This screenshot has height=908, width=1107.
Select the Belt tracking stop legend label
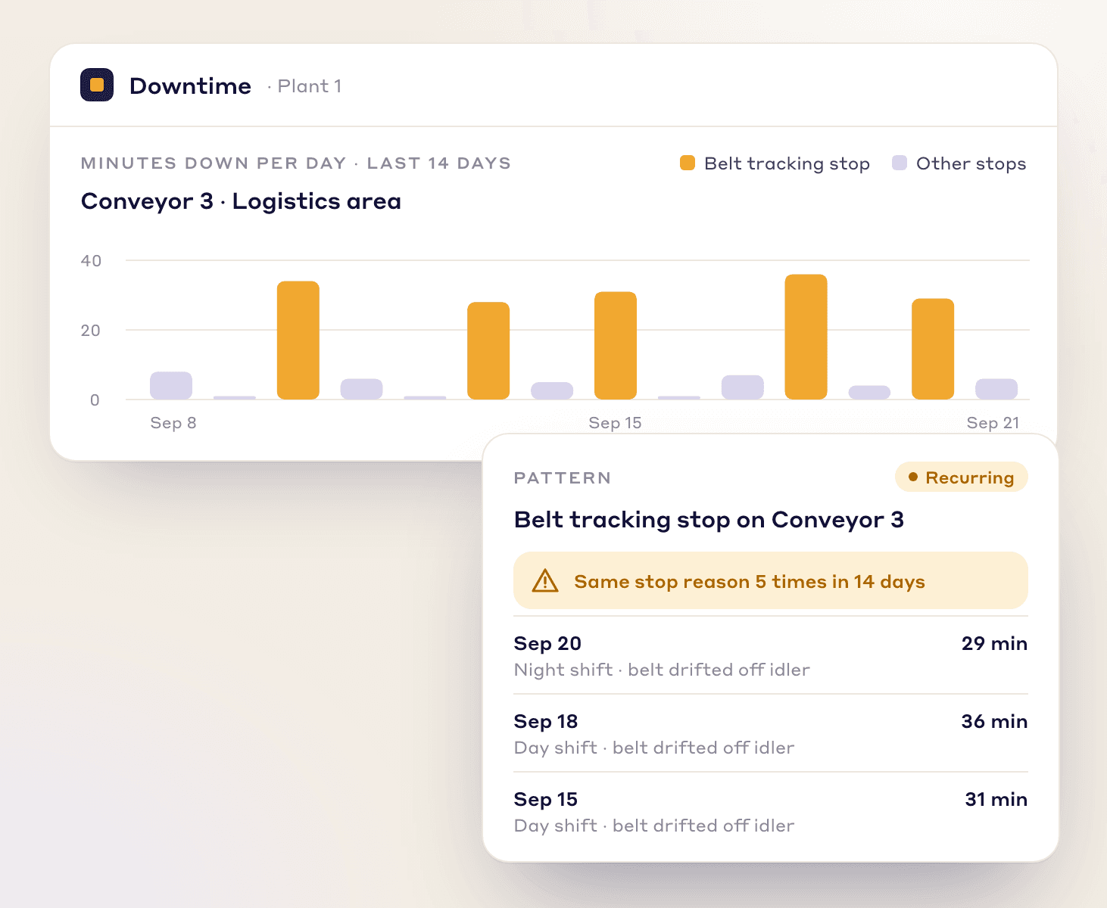click(x=787, y=163)
